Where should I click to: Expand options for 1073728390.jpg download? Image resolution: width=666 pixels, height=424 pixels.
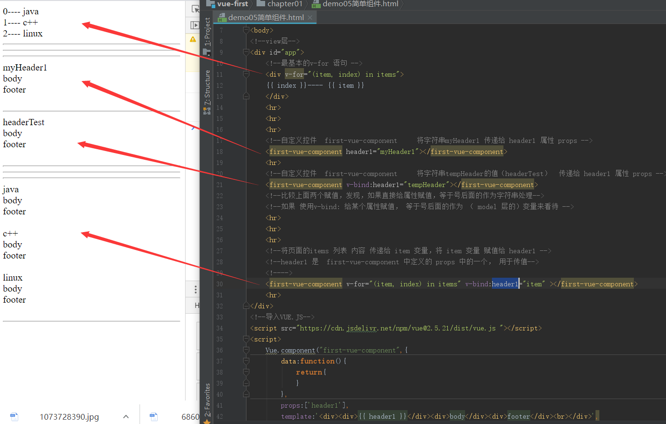point(126,417)
